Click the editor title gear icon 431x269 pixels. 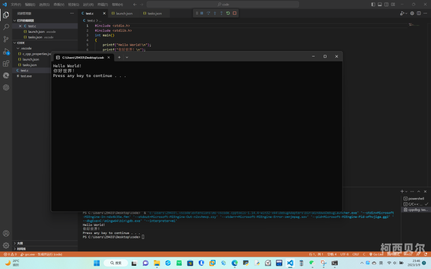pyautogui.click(x=412, y=13)
